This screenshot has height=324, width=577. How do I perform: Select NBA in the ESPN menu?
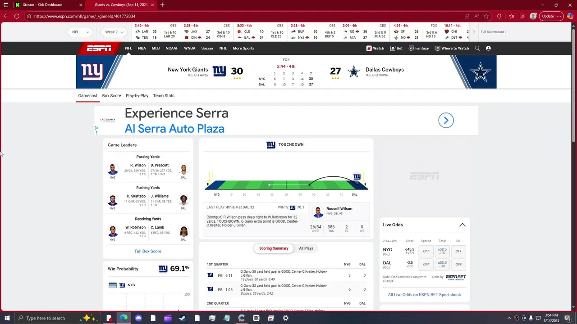pyautogui.click(x=142, y=48)
